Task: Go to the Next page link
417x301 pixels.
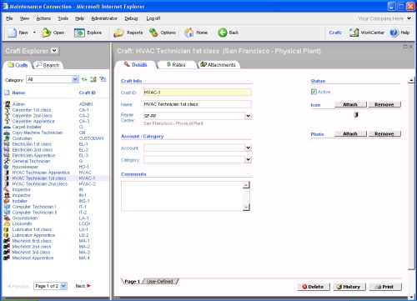Action: click(x=83, y=286)
